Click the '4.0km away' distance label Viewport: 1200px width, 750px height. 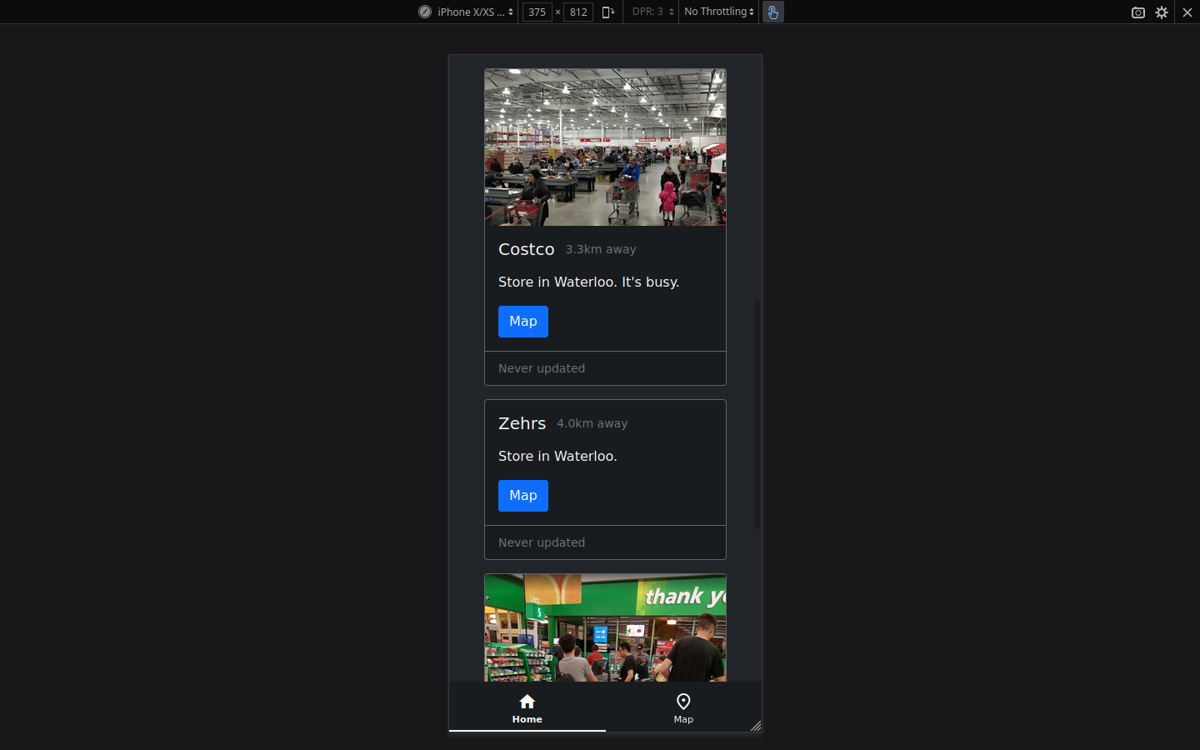click(x=592, y=423)
